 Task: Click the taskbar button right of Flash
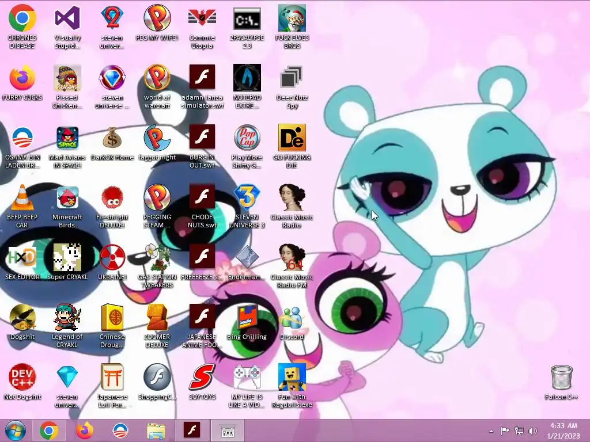pos(228,430)
